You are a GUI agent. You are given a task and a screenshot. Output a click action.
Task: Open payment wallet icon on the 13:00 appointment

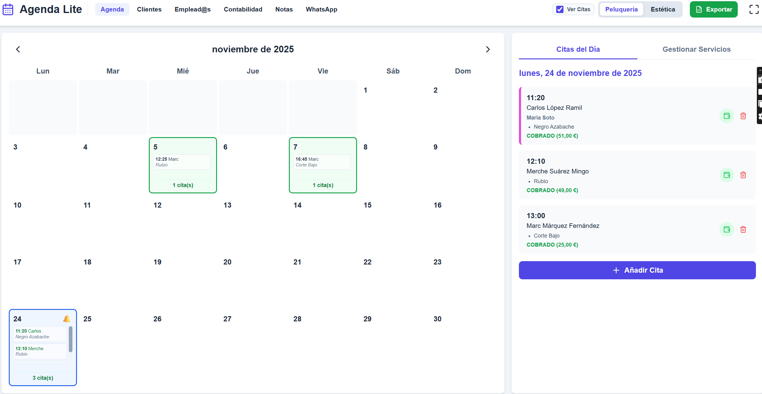(x=727, y=229)
